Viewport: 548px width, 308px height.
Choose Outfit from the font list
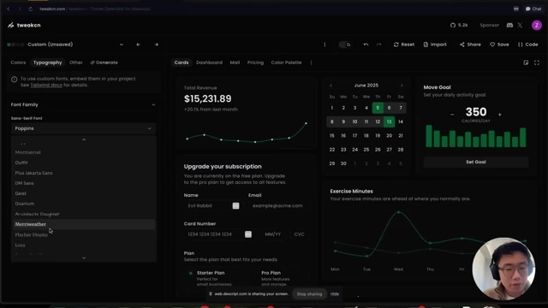83,163
